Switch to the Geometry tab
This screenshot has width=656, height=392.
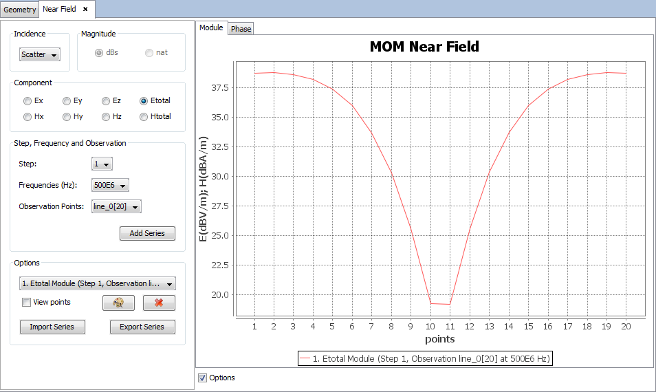click(20, 10)
